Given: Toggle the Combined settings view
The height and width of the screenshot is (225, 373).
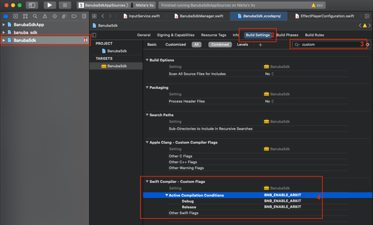Looking at the screenshot, I should click(220, 44).
